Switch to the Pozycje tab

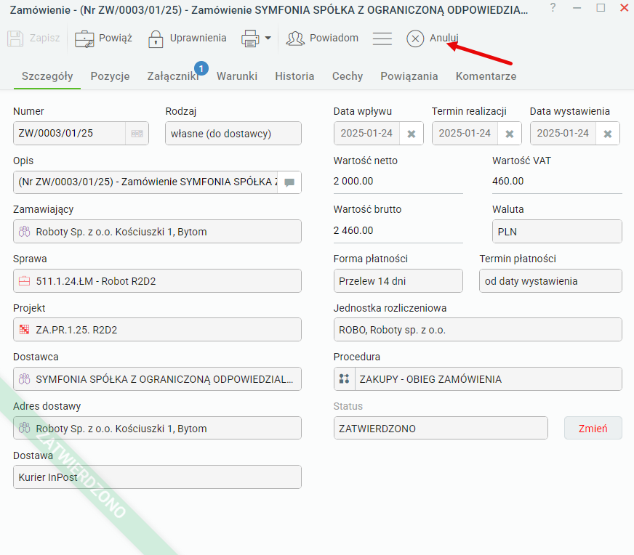tap(110, 76)
